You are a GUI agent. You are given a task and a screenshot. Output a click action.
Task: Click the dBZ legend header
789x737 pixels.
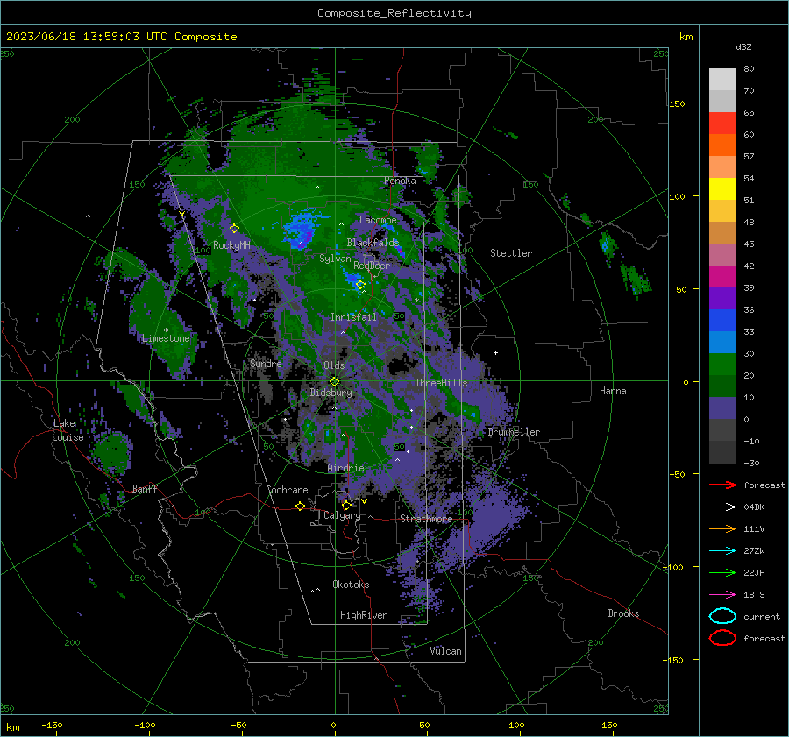point(743,46)
